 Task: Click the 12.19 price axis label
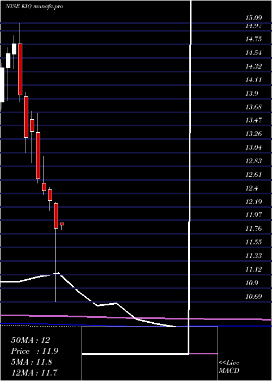point(254,202)
